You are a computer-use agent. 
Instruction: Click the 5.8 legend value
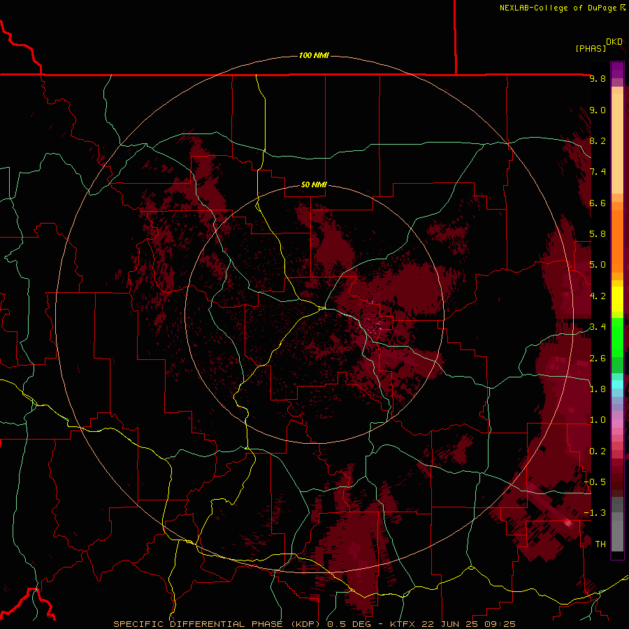pos(598,234)
